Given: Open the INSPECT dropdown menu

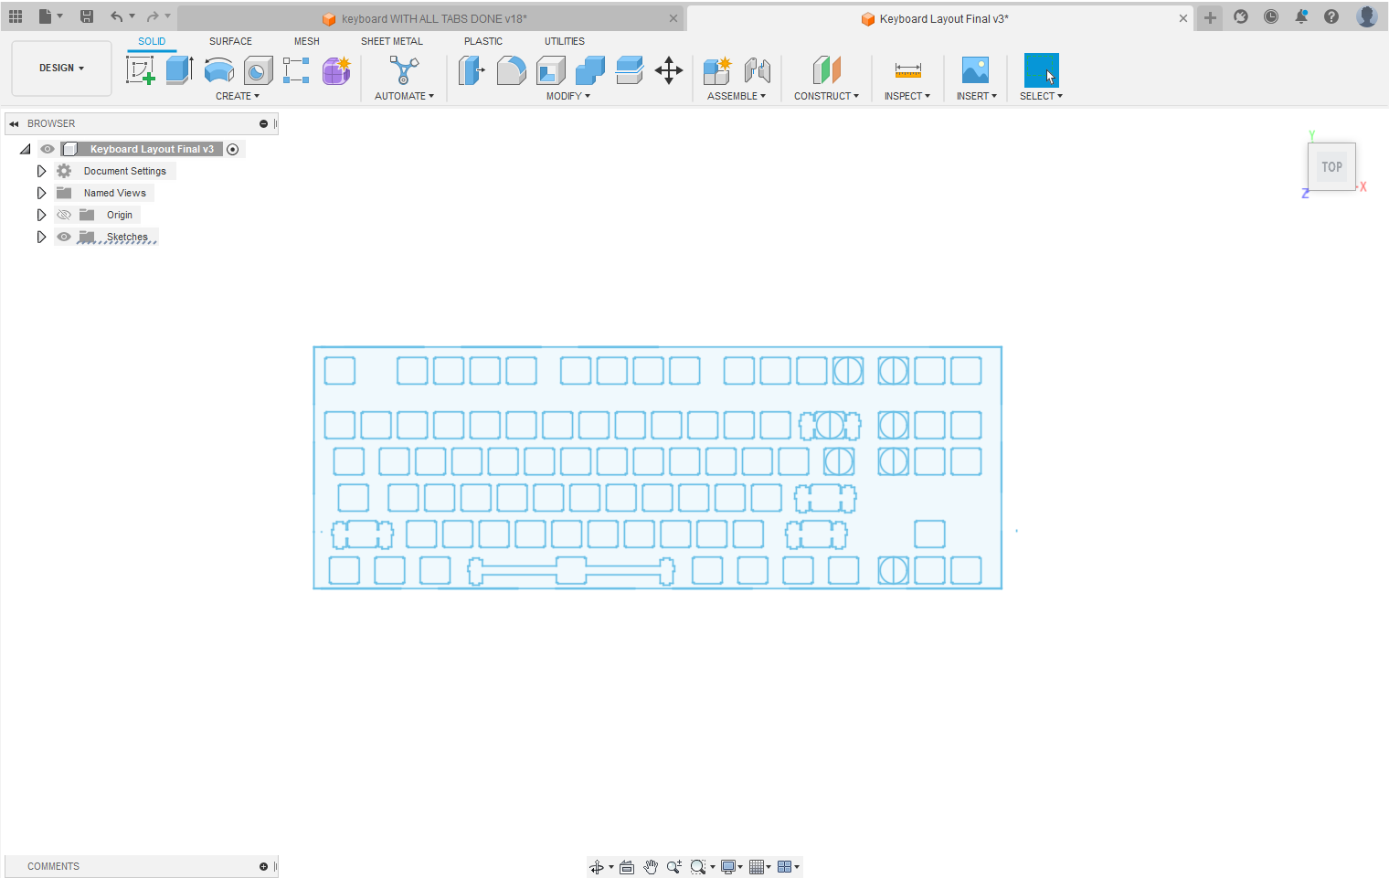Looking at the screenshot, I should [x=907, y=96].
